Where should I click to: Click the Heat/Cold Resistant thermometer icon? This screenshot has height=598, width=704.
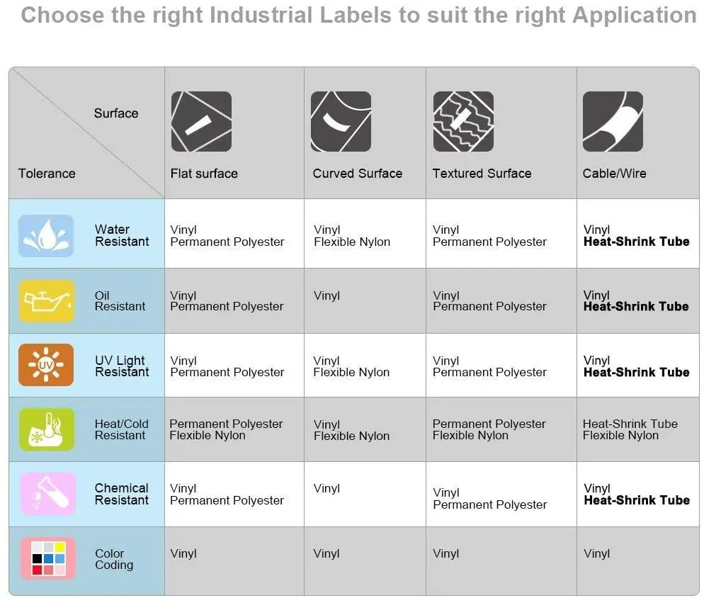(47, 429)
